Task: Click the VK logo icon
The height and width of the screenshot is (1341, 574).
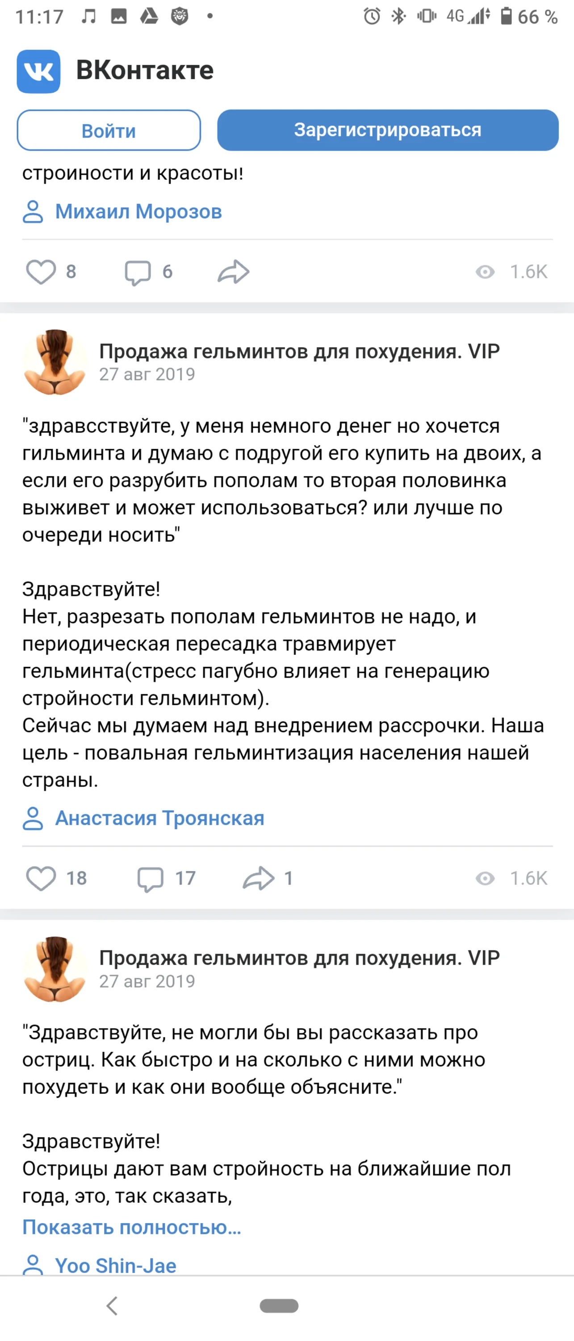Action: click(x=39, y=72)
